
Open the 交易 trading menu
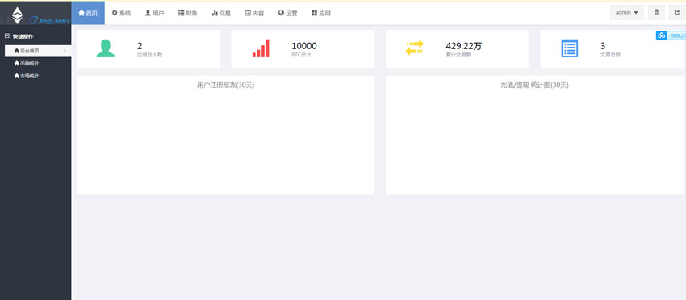click(221, 13)
